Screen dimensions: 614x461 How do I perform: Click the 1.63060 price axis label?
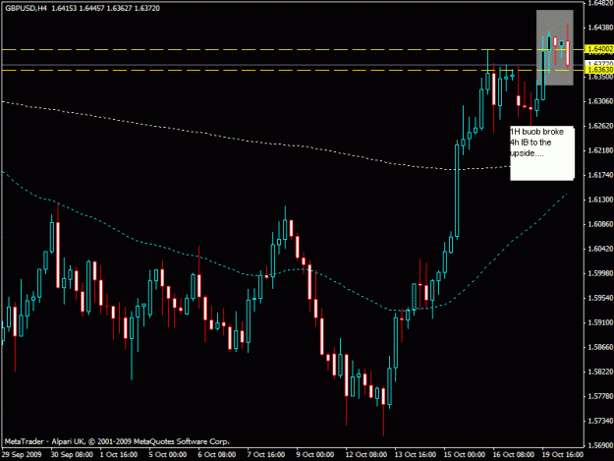[600, 101]
